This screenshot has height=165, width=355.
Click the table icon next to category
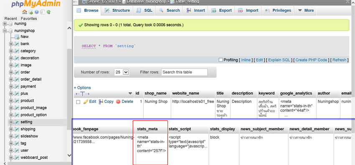tap(17, 51)
